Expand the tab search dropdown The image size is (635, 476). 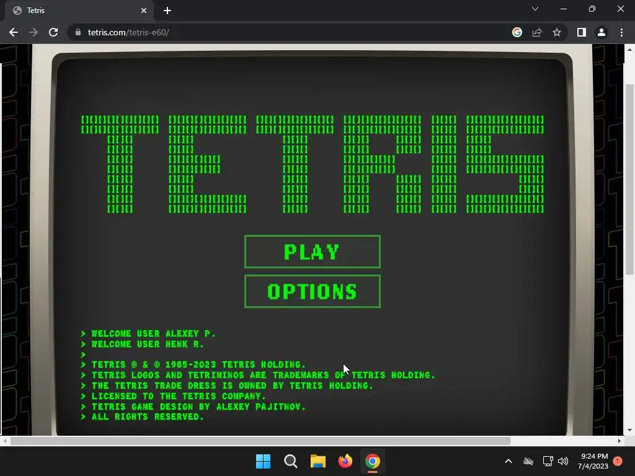click(535, 9)
